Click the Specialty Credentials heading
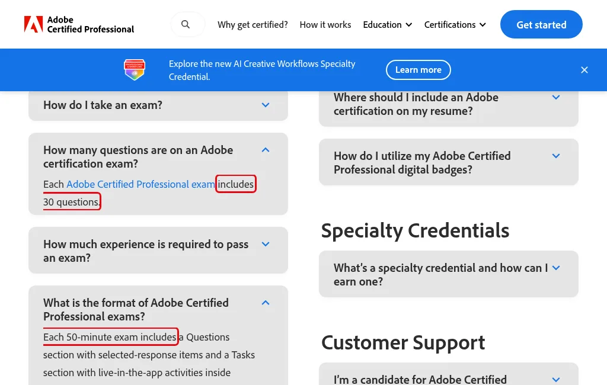The image size is (607, 385). [x=415, y=230]
